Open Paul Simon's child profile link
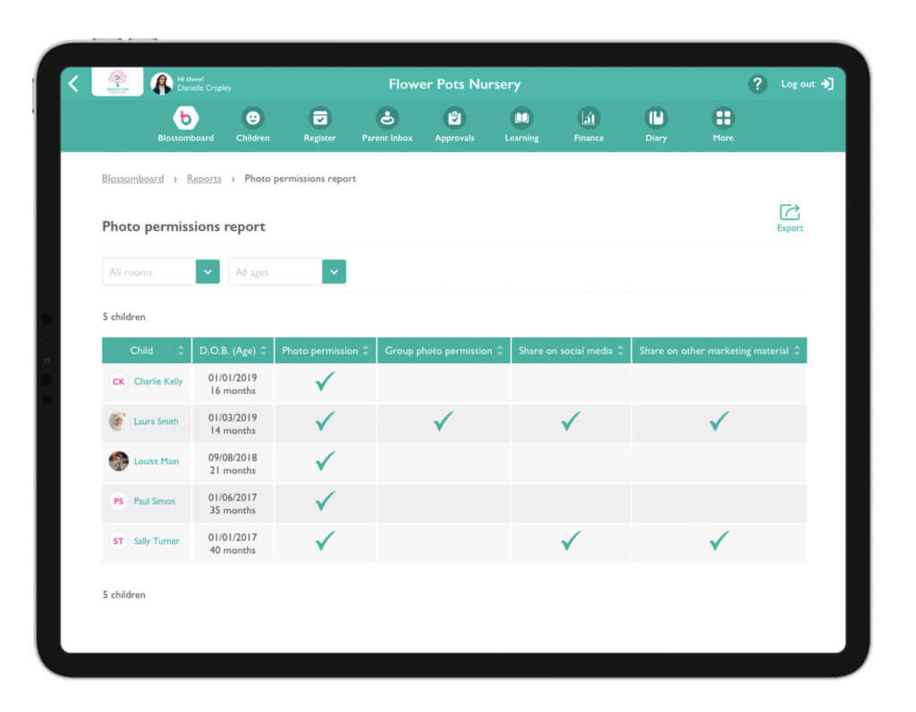 pos(154,501)
